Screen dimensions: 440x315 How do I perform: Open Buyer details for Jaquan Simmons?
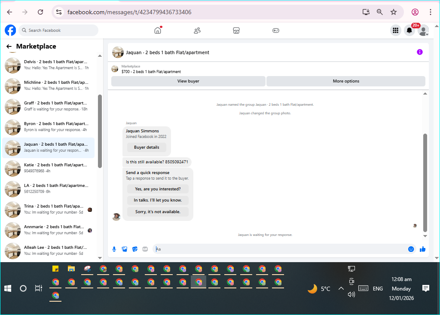[x=147, y=147]
